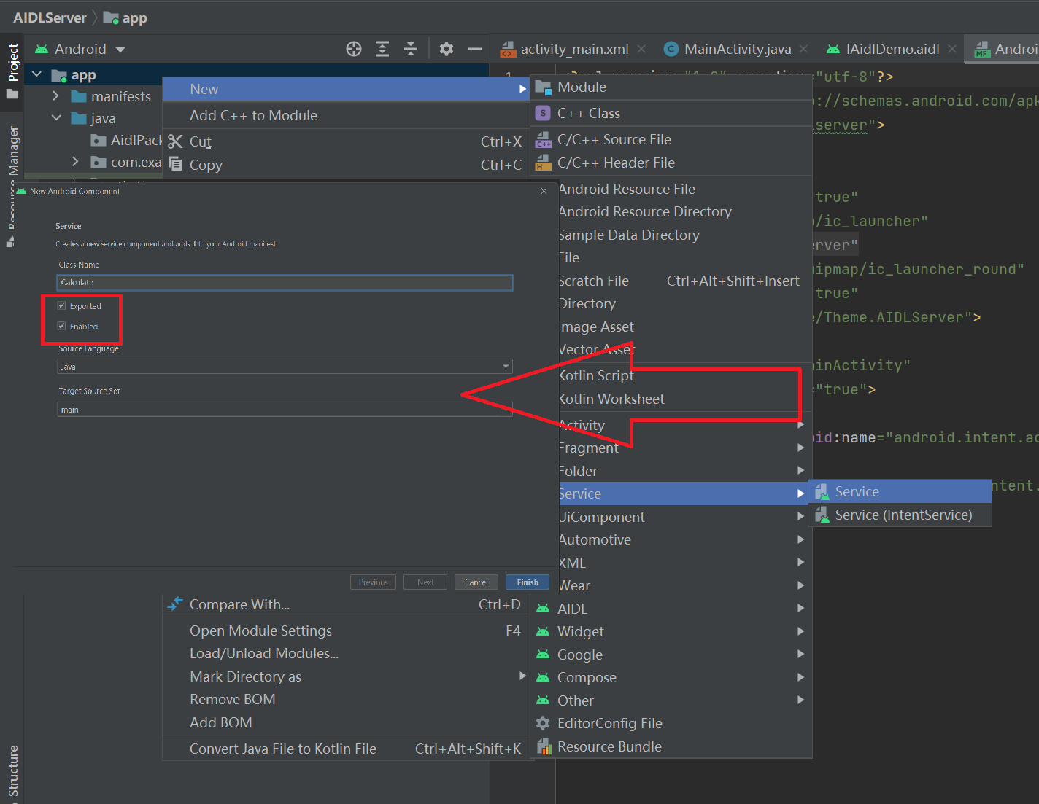1039x804 pixels.
Task: Open the Target Source Set dropdown
Action: 285,410
